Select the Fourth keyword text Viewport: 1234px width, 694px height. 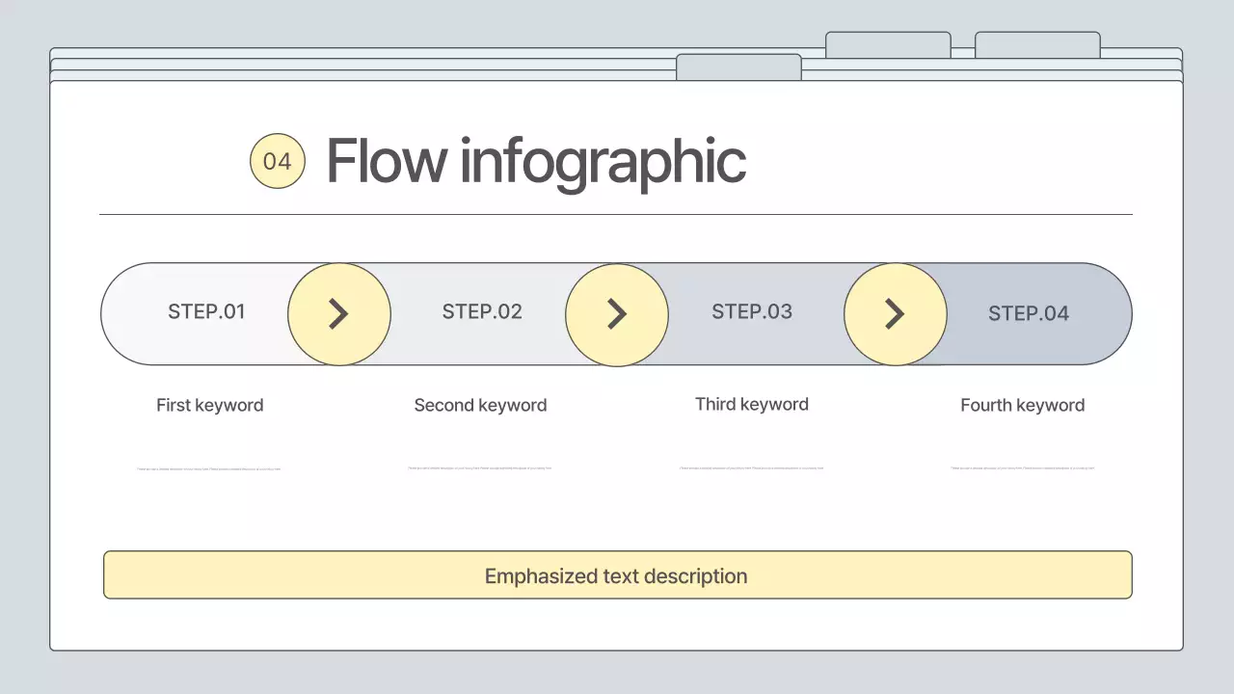pos(1022,405)
